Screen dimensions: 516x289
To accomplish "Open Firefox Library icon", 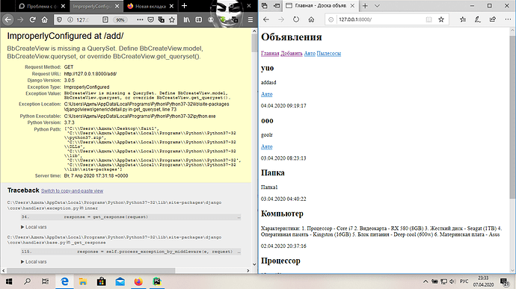I will pyautogui.click(x=187, y=19).
